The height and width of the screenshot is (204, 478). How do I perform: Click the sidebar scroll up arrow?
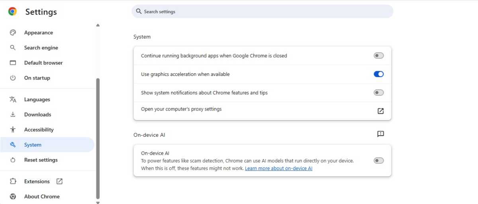[x=98, y=25]
